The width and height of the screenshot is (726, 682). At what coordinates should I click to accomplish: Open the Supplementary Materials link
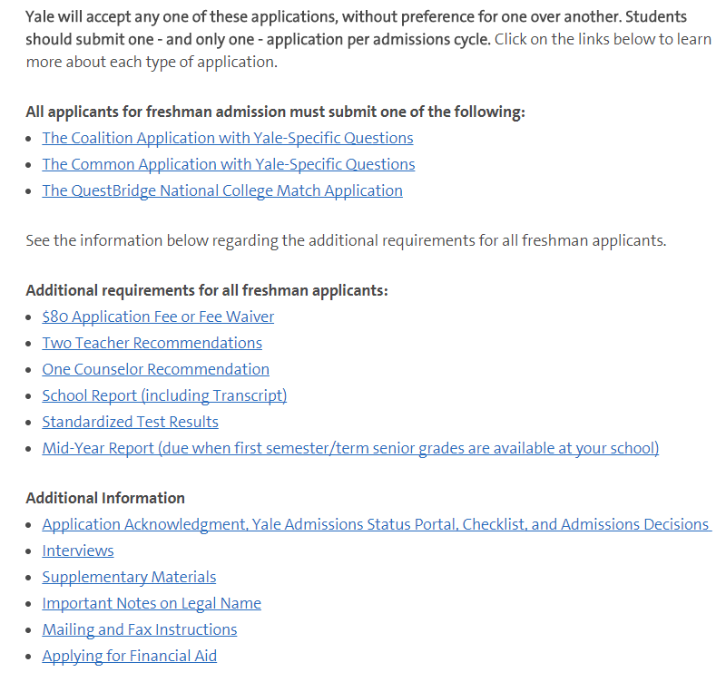point(129,578)
